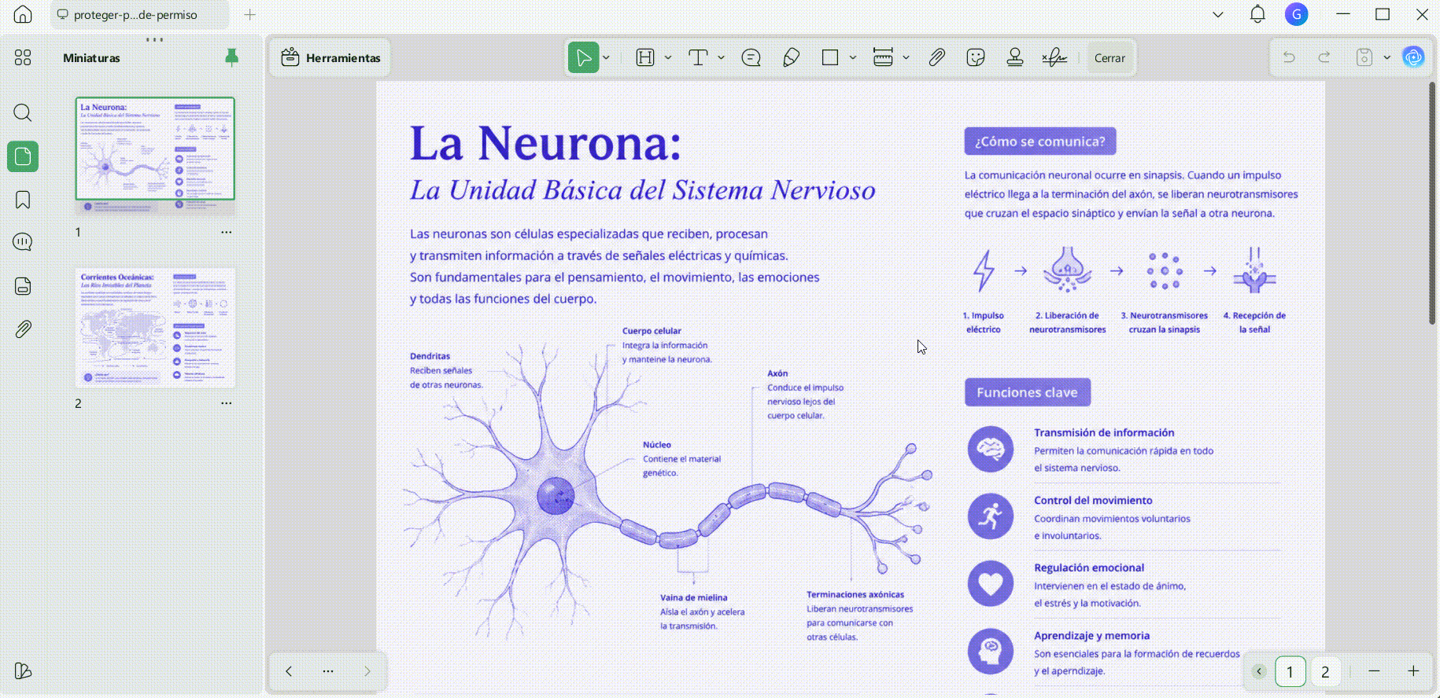
Task: Select the attach file paperclip tool in the toolbar
Action: click(936, 57)
